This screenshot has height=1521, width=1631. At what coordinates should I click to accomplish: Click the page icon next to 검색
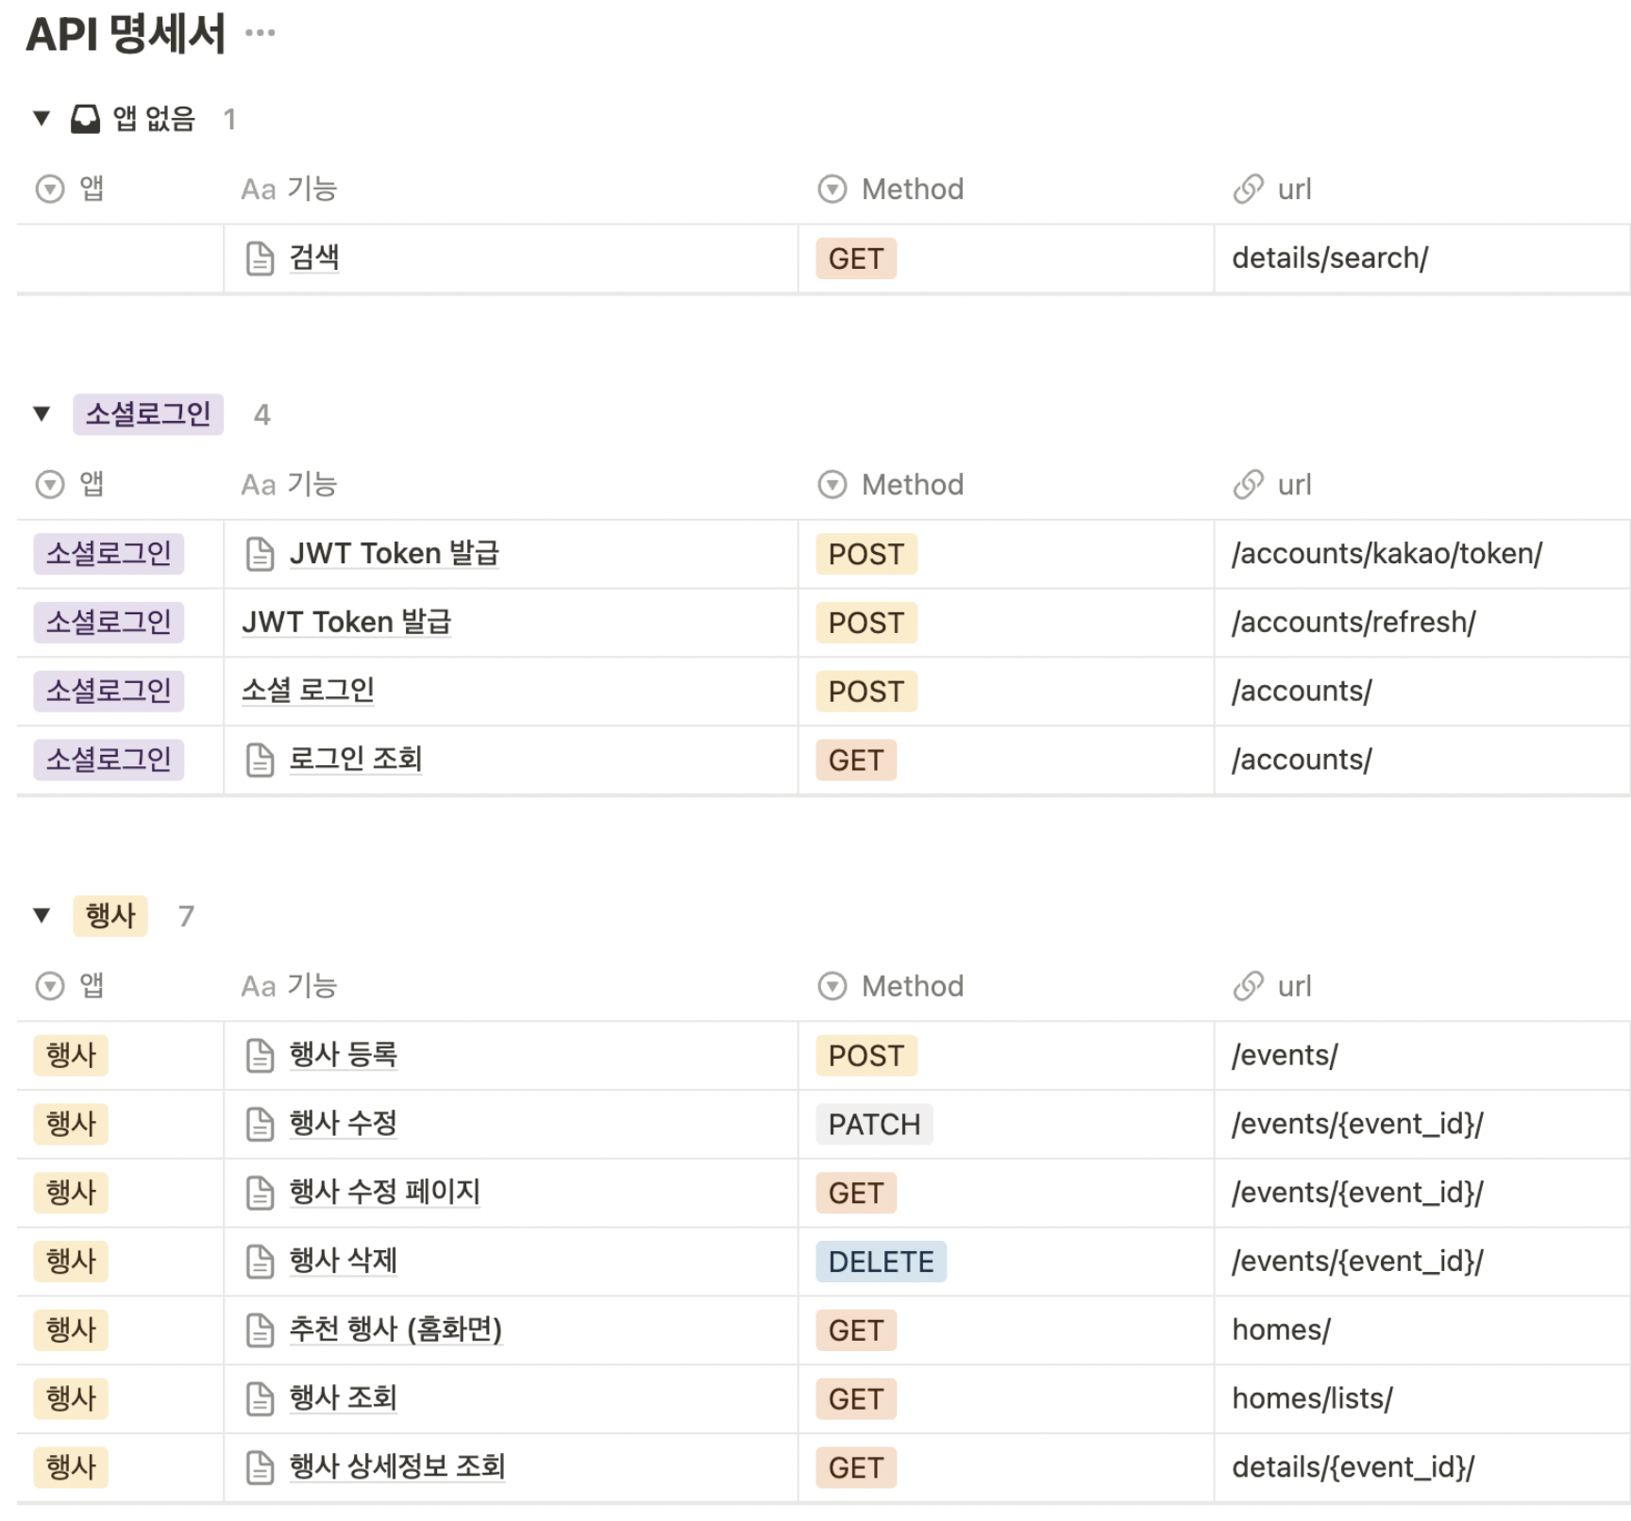(x=260, y=259)
